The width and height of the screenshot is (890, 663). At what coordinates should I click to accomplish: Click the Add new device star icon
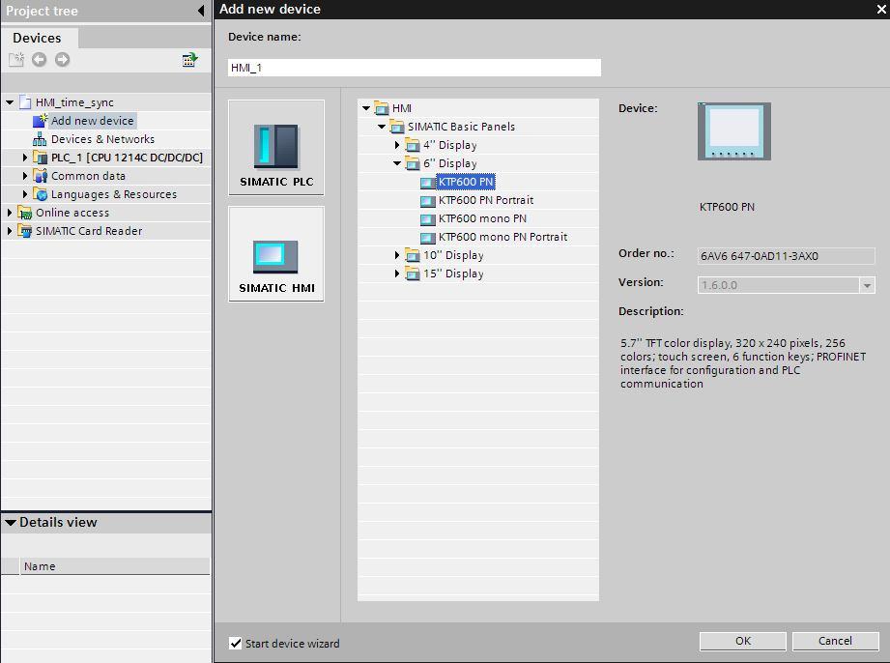[40, 121]
